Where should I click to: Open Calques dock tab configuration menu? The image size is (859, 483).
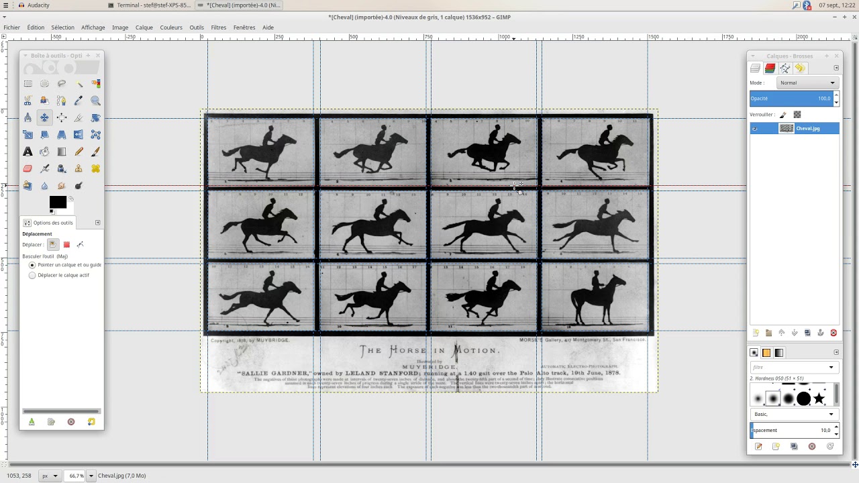click(x=836, y=68)
